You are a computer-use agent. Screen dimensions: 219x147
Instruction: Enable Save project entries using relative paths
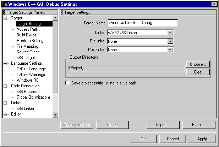(67, 83)
